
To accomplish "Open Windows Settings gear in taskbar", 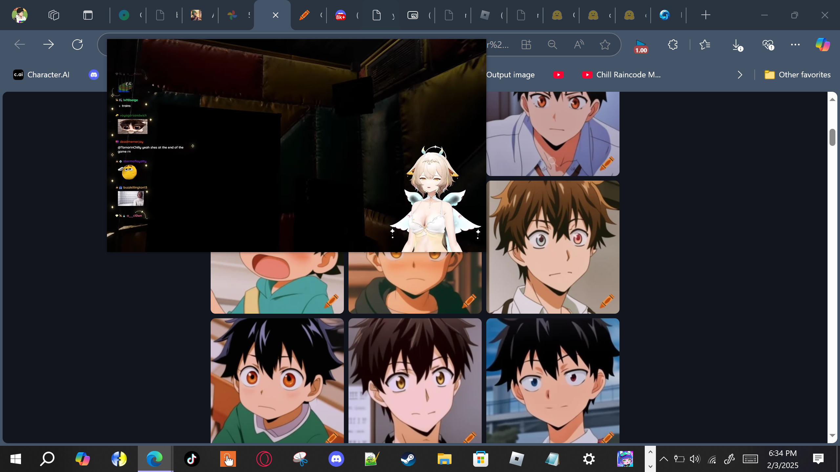I will (x=589, y=459).
